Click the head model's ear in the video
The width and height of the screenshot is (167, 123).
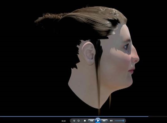(88, 53)
